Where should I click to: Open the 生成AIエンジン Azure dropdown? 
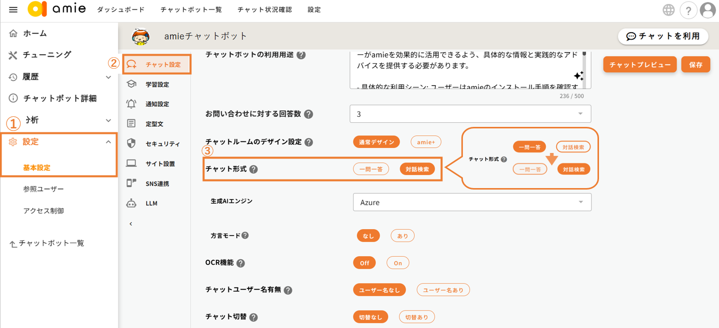472,202
